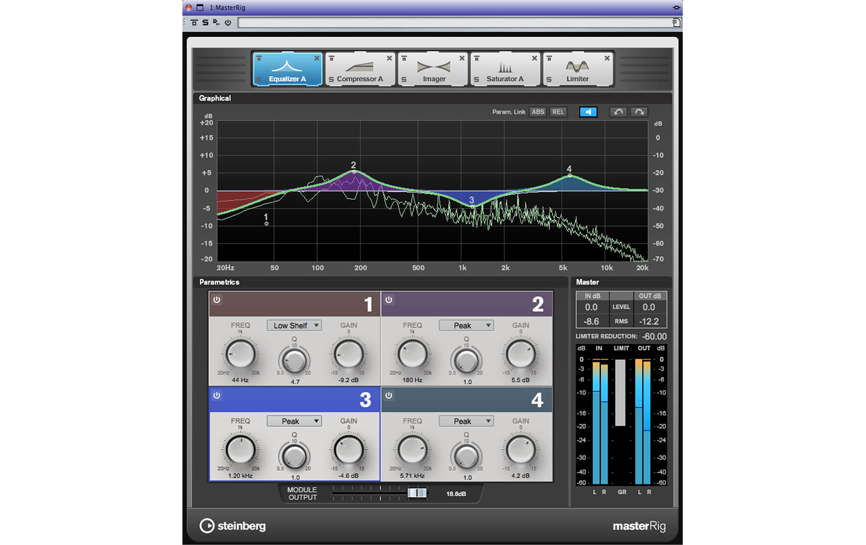Select band 2 handle on EQ graph
Screen dimensions: 866x545
pos(354,172)
